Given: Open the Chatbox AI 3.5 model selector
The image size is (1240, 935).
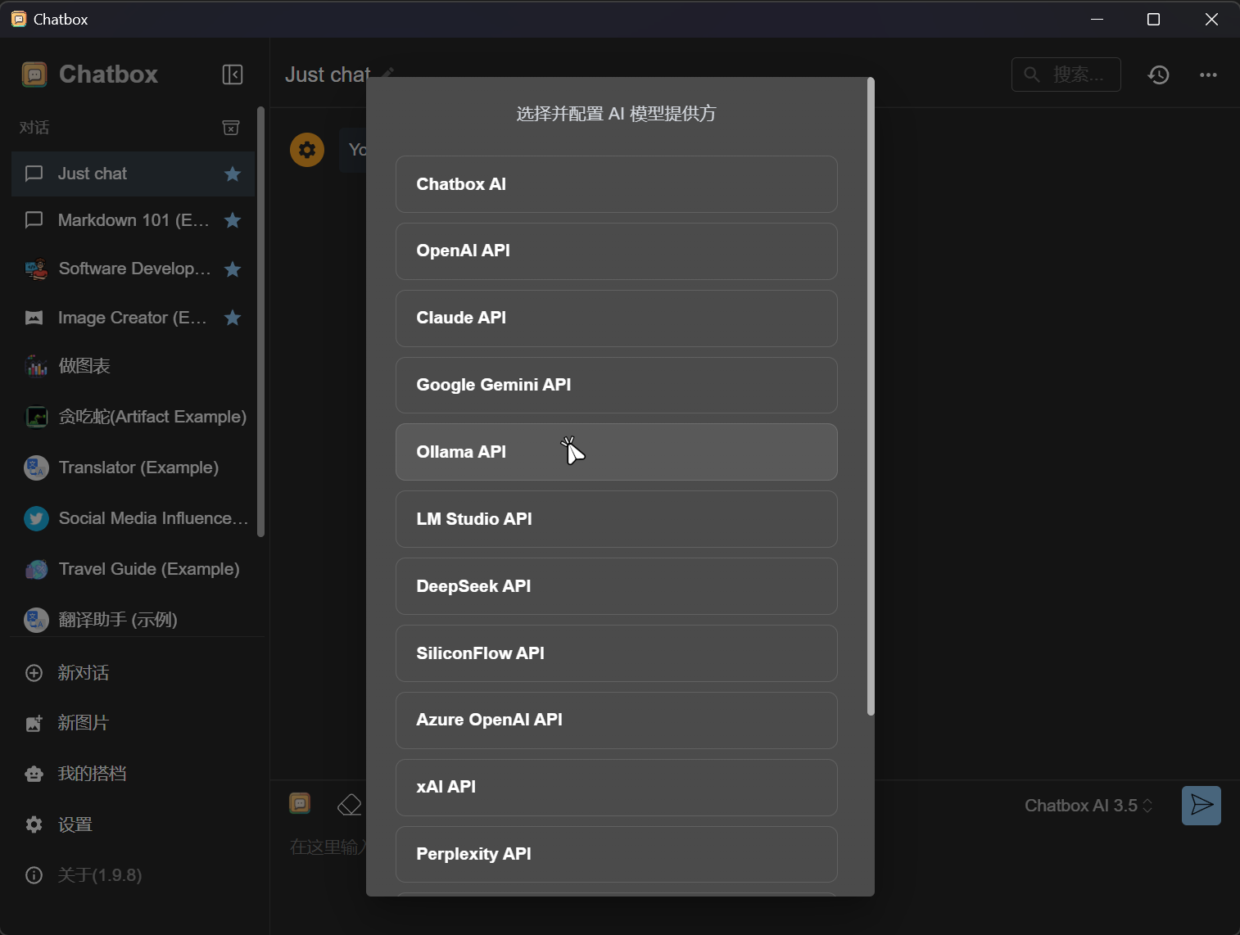Looking at the screenshot, I should (x=1088, y=806).
